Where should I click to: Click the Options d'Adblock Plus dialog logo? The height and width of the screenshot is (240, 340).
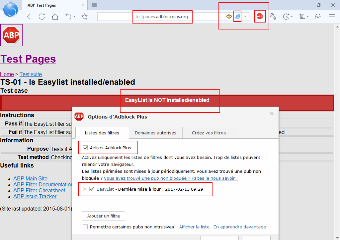point(79,117)
